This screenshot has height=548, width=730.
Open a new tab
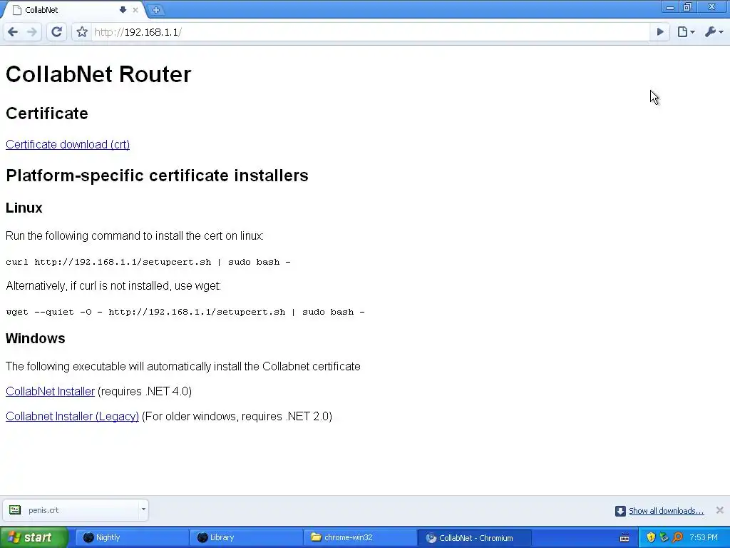pos(155,10)
